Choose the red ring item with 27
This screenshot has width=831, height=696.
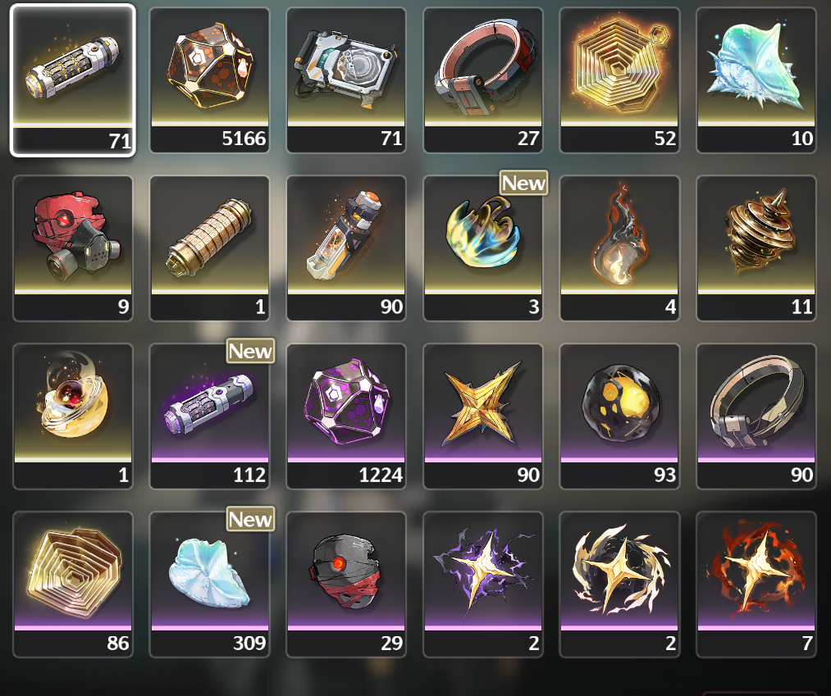(483, 80)
